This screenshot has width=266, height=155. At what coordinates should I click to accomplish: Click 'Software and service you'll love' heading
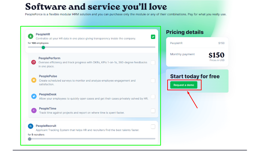(96, 7)
